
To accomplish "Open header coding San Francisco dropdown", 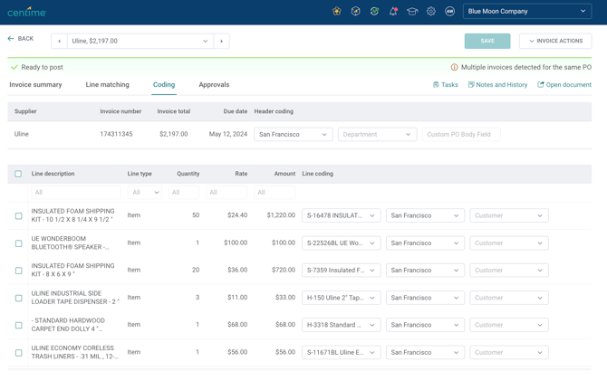I will [293, 134].
